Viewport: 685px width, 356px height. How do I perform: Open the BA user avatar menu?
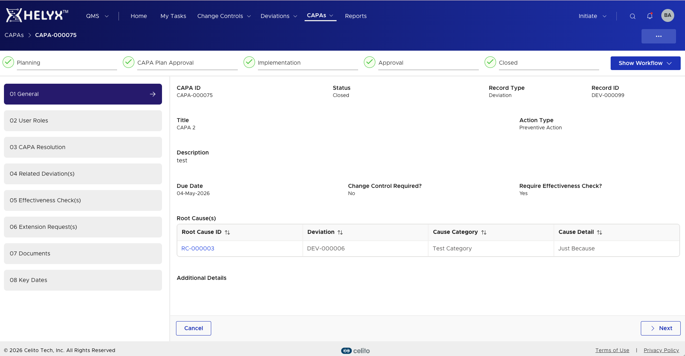coord(668,15)
